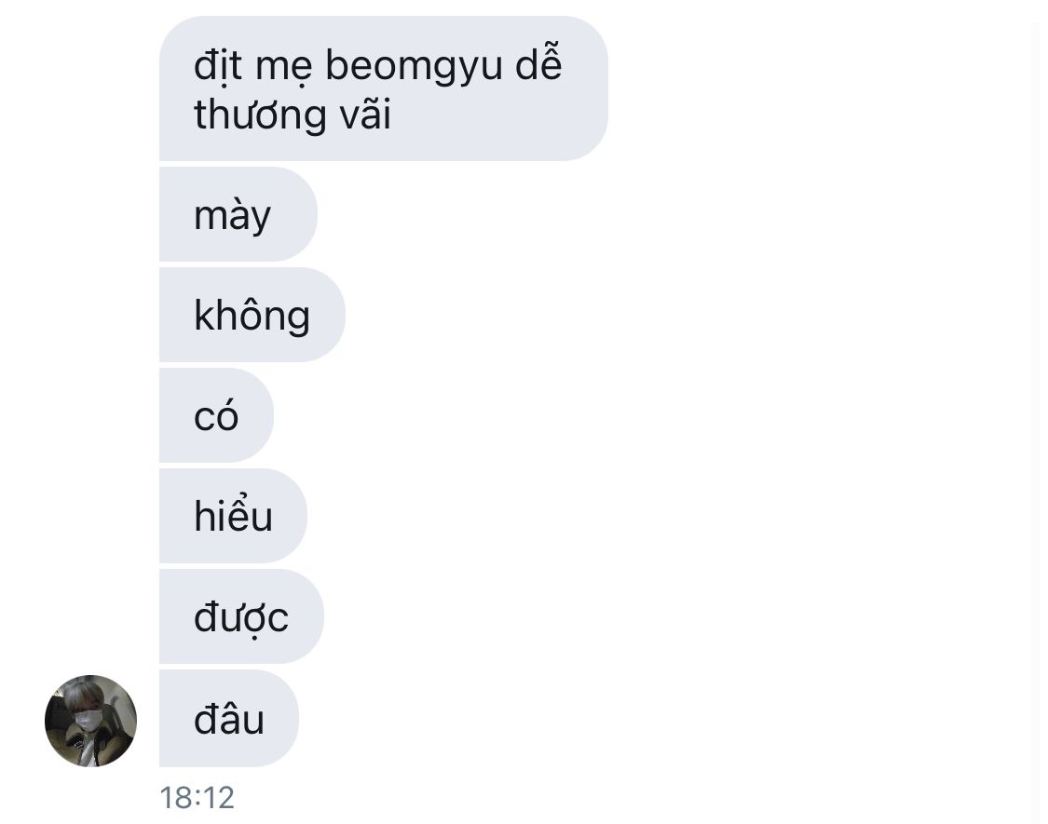Screen dimensions: 1048x824
Task: Click the digits '12' in the timestamp
Action: (x=219, y=797)
